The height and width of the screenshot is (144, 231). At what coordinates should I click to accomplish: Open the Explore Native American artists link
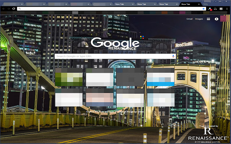[115, 112]
